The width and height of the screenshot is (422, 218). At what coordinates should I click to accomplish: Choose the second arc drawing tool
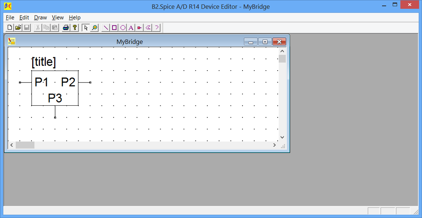156,27
